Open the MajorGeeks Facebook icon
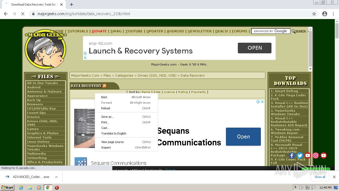Screen dimensions: 339x191 pos(292,155)
